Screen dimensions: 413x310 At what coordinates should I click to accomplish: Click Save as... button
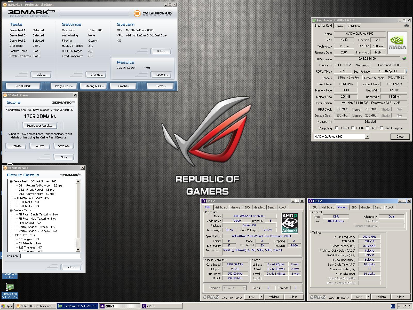pos(64,146)
